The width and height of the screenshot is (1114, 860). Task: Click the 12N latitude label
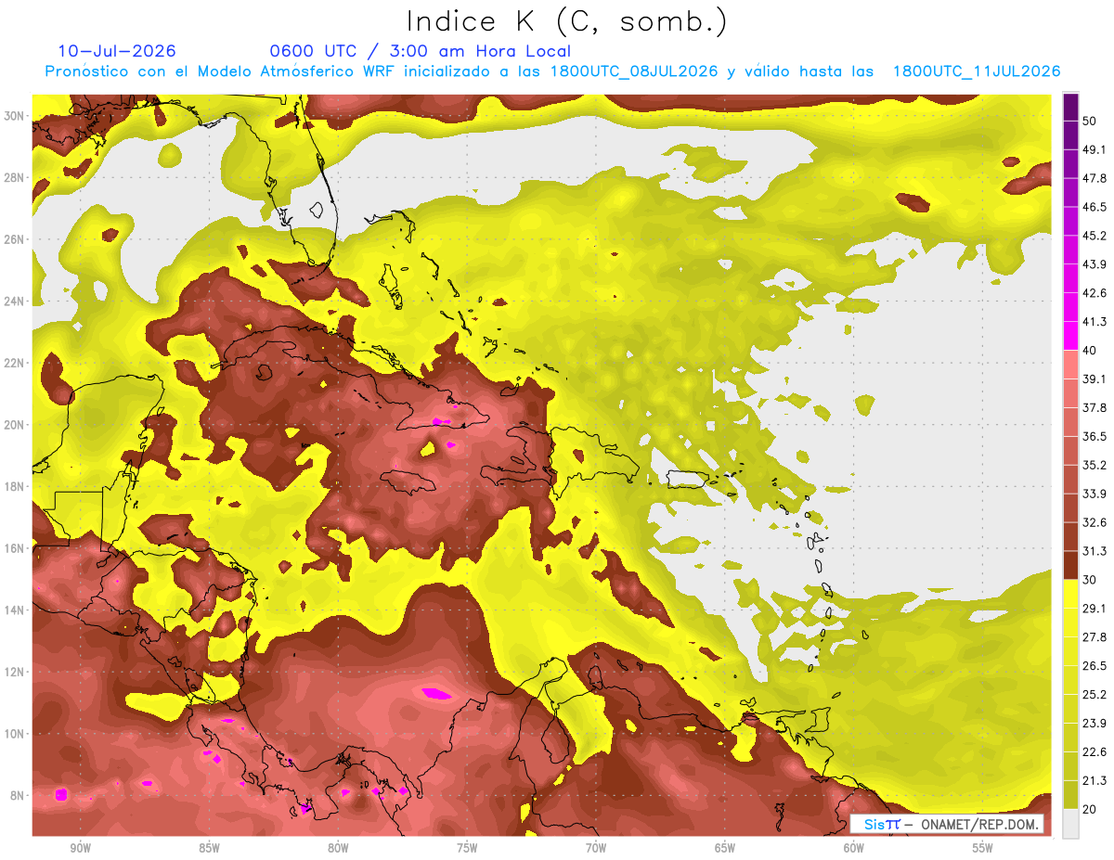[15, 672]
